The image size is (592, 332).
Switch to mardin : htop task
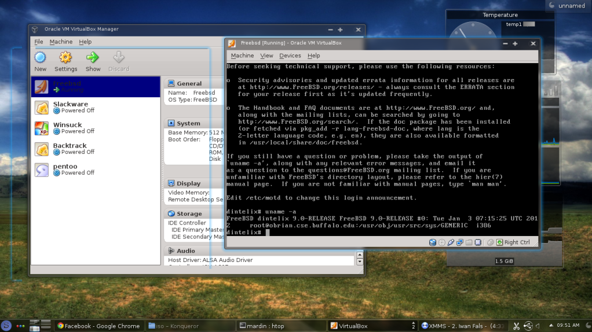[x=283, y=326]
